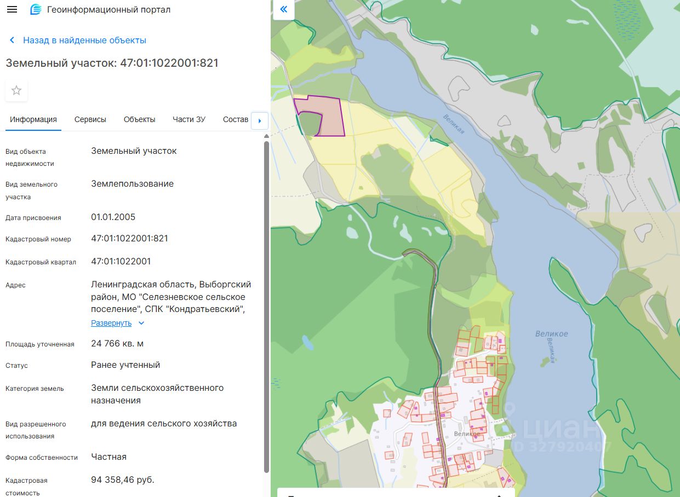Click chevron next to Развернуть
Image resolution: width=680 pixels, height=497 pixels.
pos(141,323)
